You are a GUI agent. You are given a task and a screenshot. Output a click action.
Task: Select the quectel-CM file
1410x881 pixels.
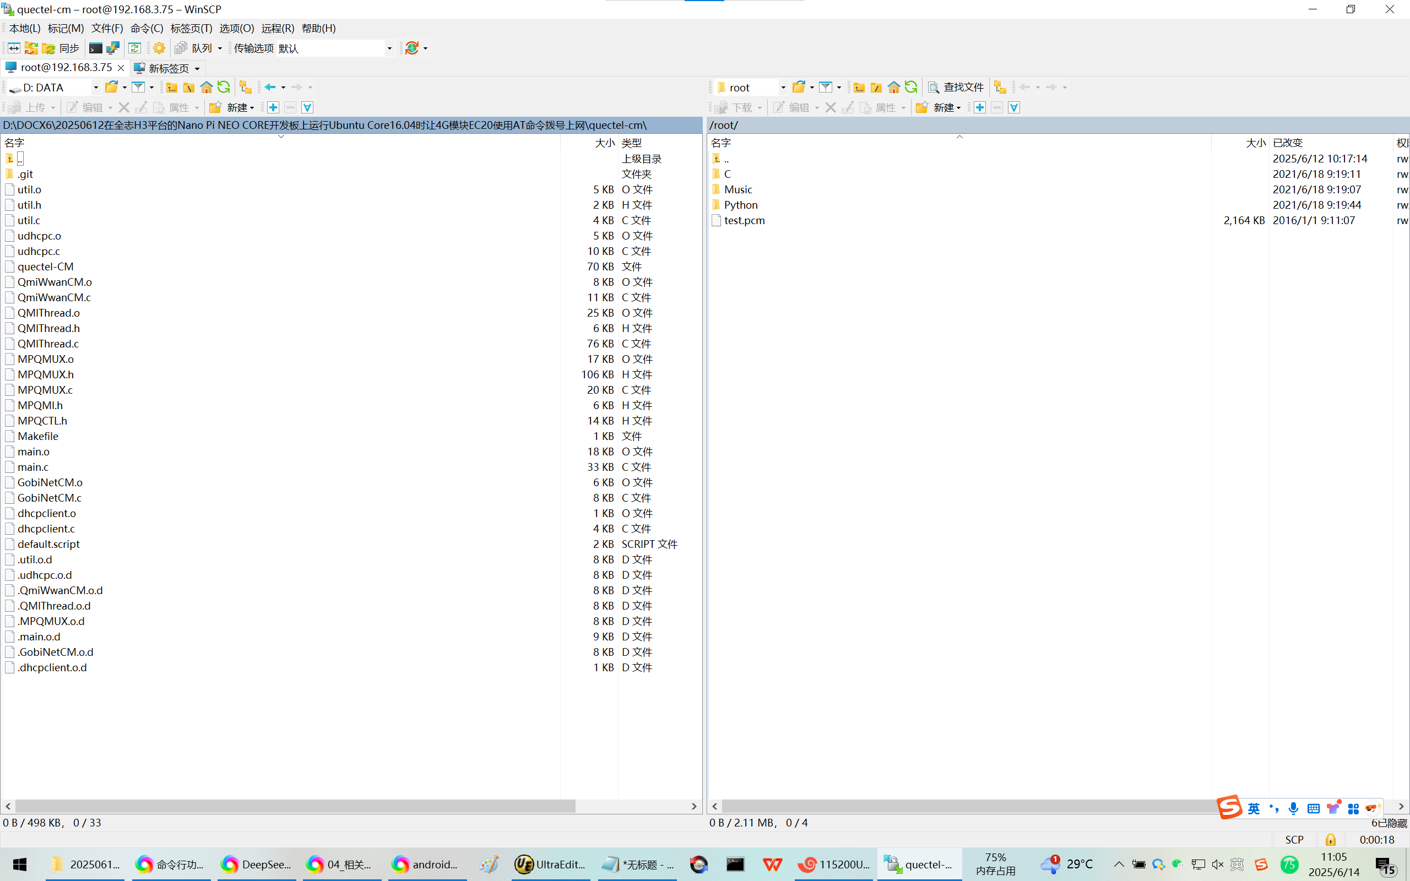(46, 267)
